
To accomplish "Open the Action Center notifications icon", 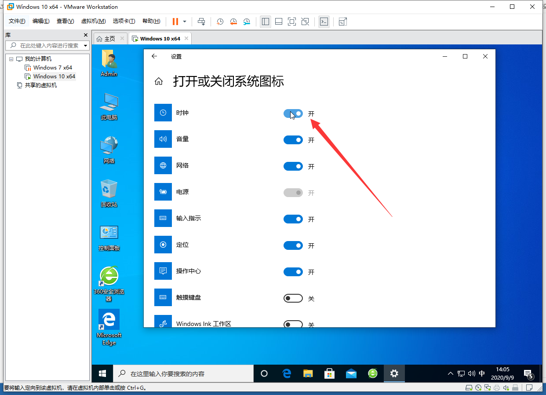I will tap(529, 374).
